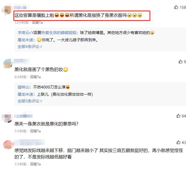Click 回复Ta under the 6小时前 comment
The height and width of the screenshot is (170, 193).
35,77
